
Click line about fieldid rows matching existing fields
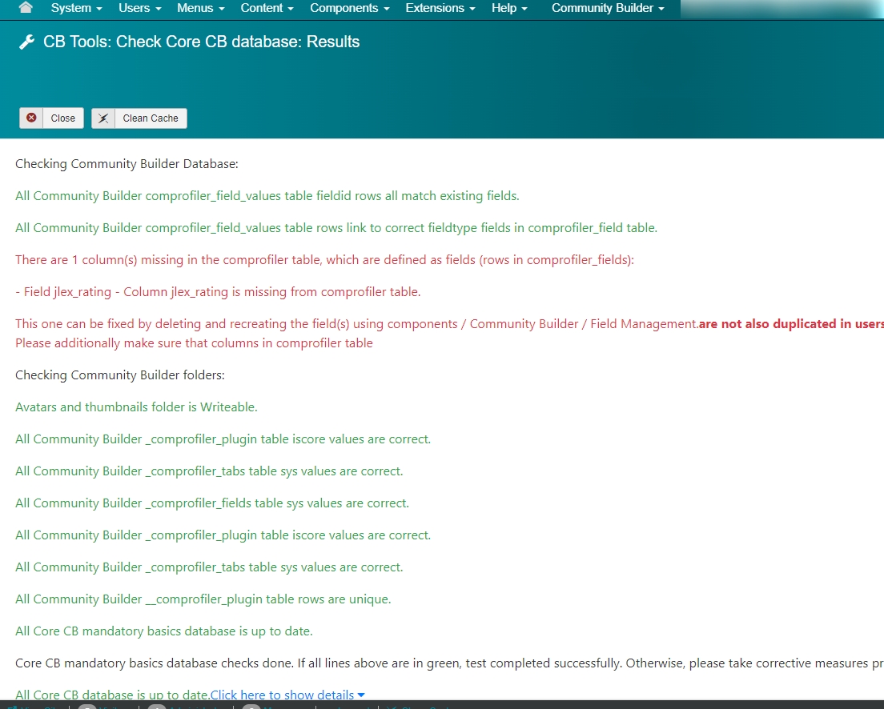[x=267, y=196]
